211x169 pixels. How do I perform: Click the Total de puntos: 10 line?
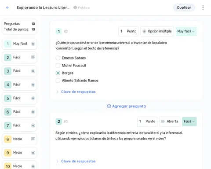click(x=19, y=29)
